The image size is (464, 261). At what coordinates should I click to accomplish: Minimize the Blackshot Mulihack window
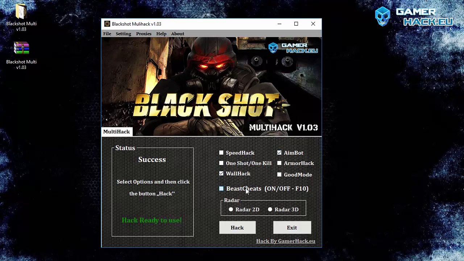click(279, 24)
